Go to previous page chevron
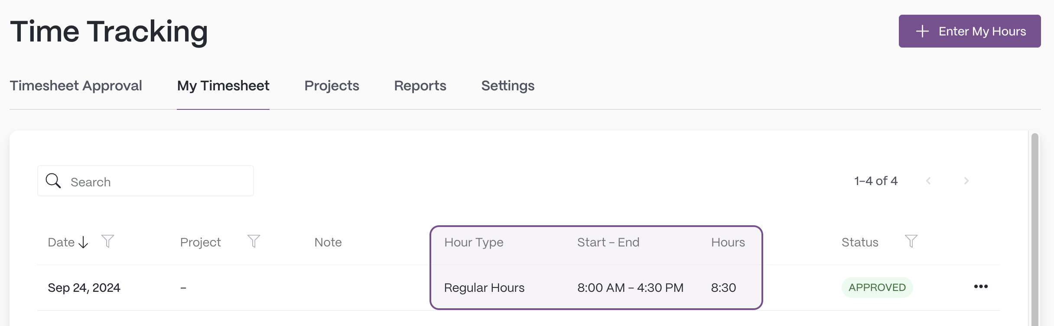 [x=928, y=181]
